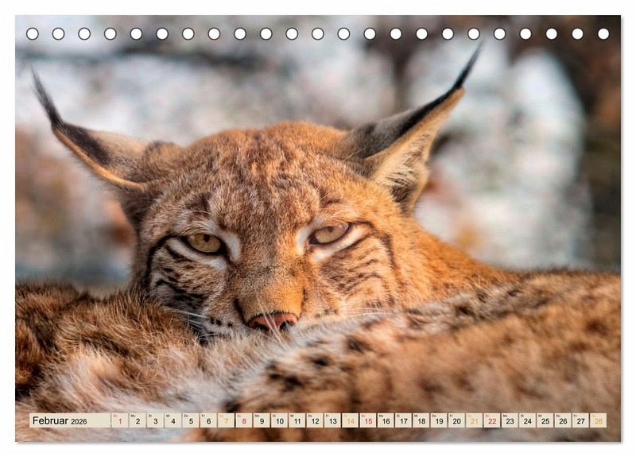Select day 12 in the calendar strip
Screen dimensions: 636x457
tap(315, 420)
